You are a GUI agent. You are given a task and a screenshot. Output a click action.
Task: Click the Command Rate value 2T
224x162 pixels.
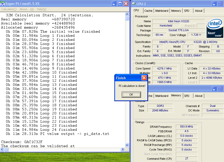[187, 159]
